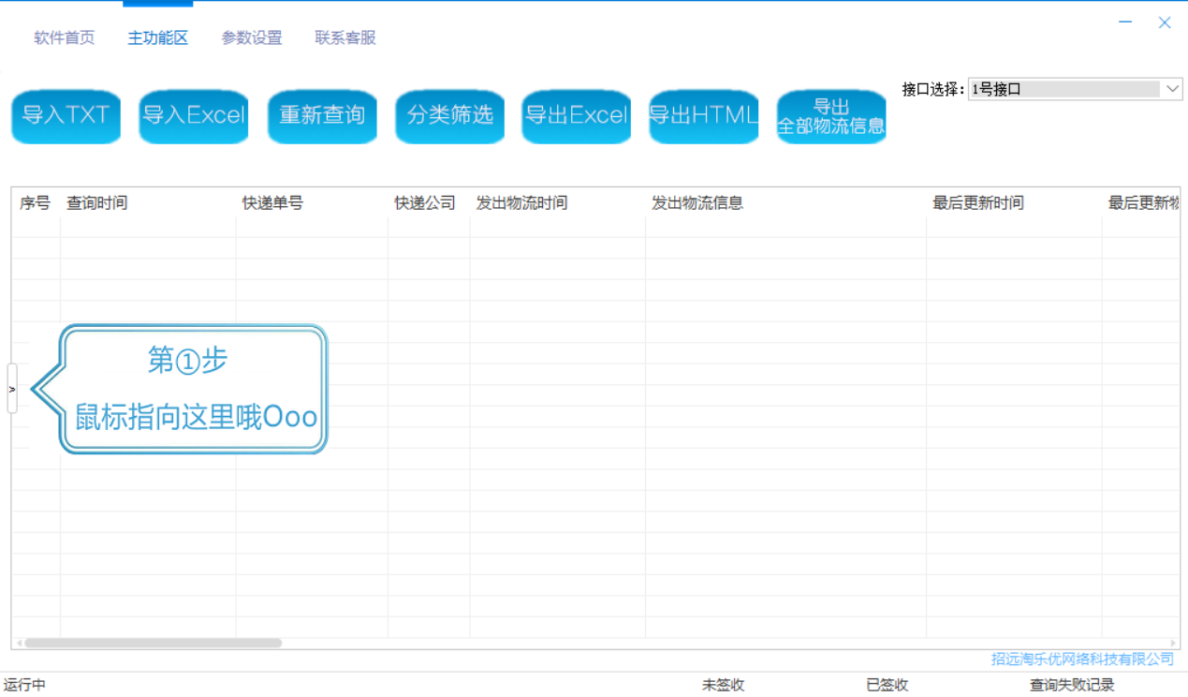Go to 联系客服 tab
Image resolution: width=1188 pixels, height=697 pixels.
click(345, 38)
